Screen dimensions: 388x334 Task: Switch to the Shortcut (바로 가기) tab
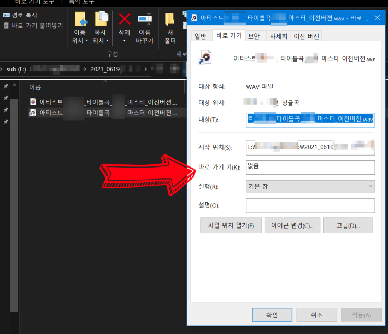click(x=229, y=35)
